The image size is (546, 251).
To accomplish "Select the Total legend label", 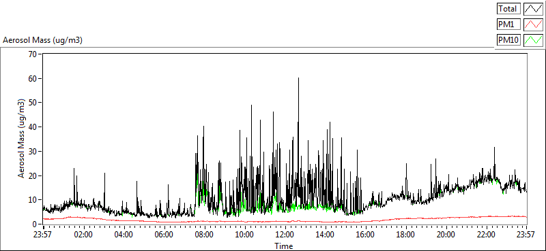I will tap(508, 9).
